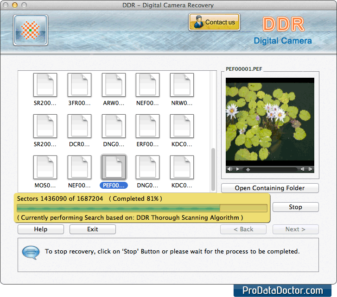Select the NEF00 file beside MOS0
Screen dimensions: 337x297
coord(79,167)
